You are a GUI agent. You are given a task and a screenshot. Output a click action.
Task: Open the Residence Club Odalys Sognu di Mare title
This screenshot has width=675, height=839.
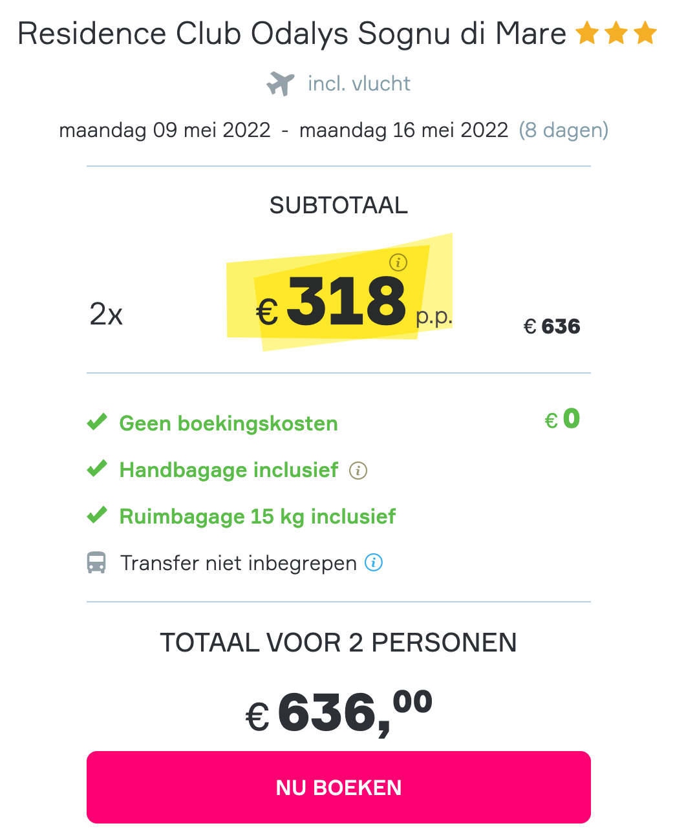(x=292, y=34)
